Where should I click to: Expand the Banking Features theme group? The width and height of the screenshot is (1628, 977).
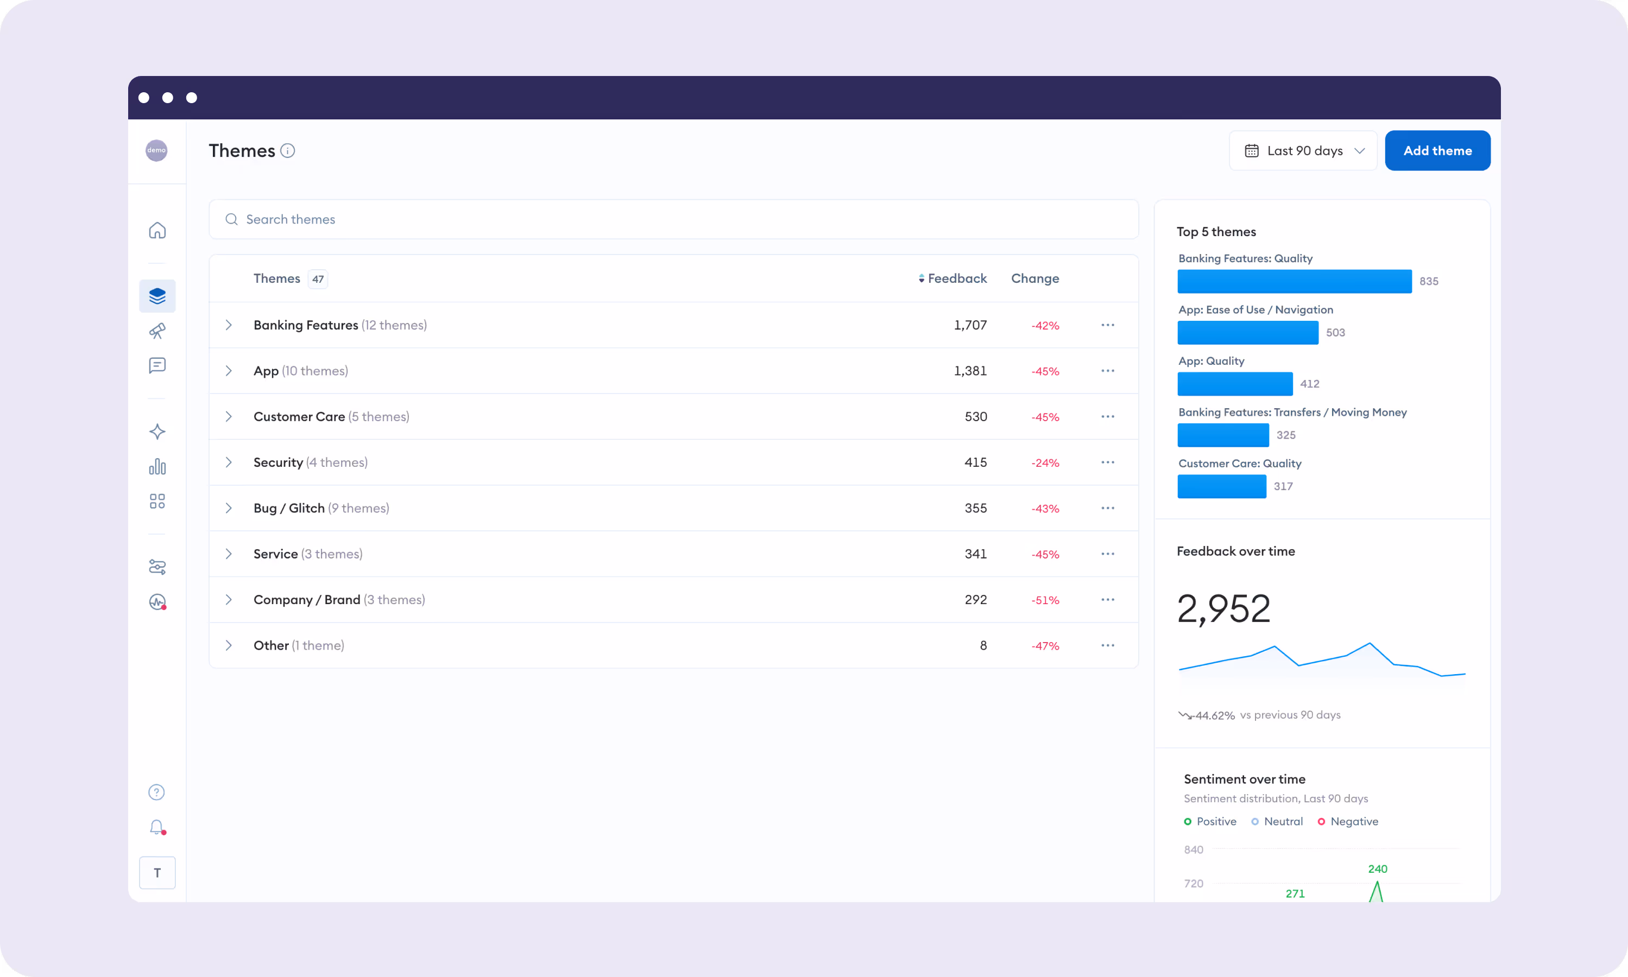[x=229, y=325]
